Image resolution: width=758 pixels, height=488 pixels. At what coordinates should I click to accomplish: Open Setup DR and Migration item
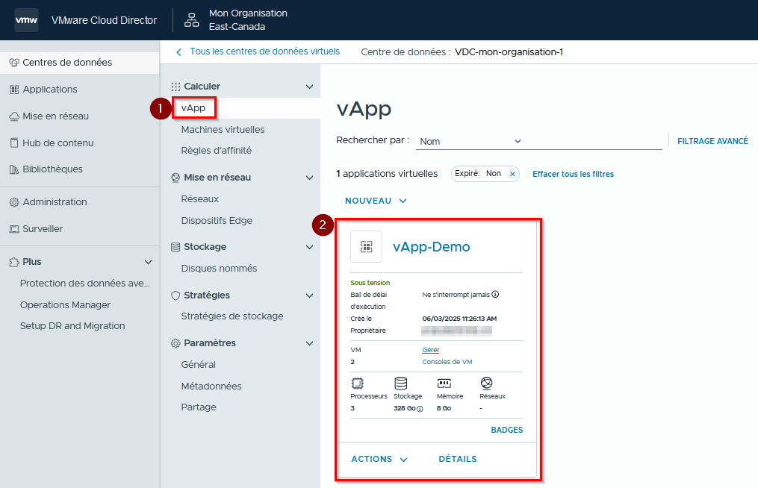pos(72,326)
